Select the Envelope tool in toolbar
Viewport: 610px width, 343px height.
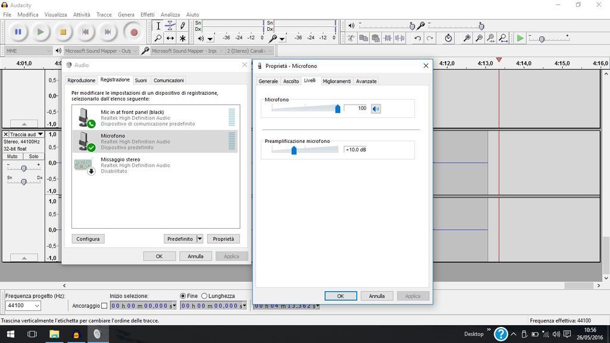pos(170,26)
